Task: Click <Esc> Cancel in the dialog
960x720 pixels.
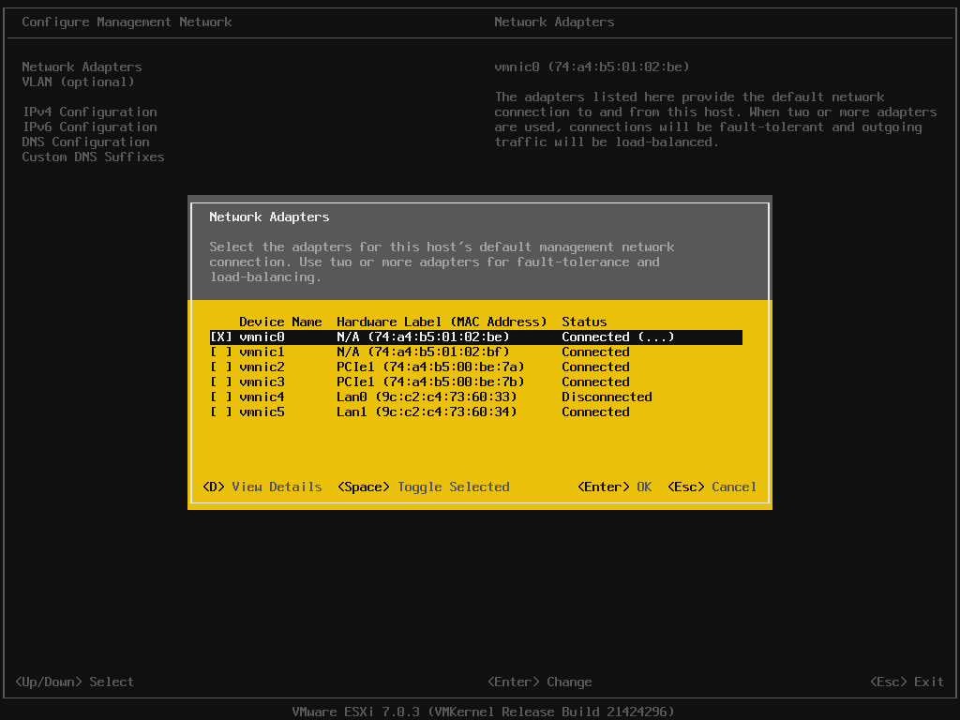Action: click(x=712, y=487)
